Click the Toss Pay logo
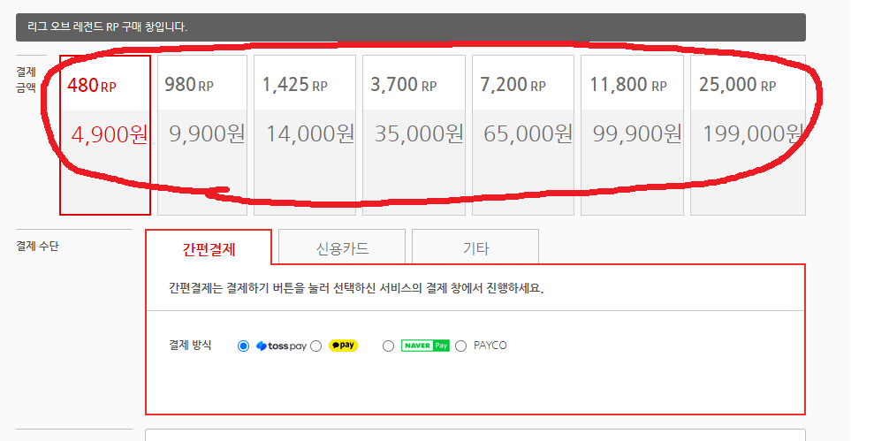Viewport: 874px width, 441px height. point(281,346)
